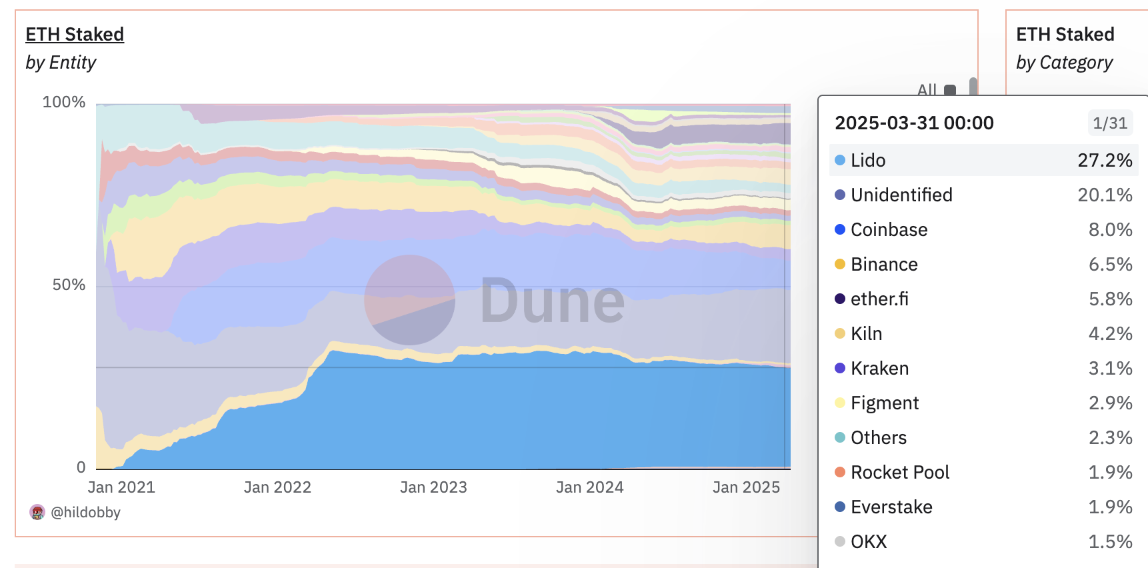The width and height of the screenshot is (1148, 568).
Task: Select the Figment tooltip row
Action: [x=983, y=403]
